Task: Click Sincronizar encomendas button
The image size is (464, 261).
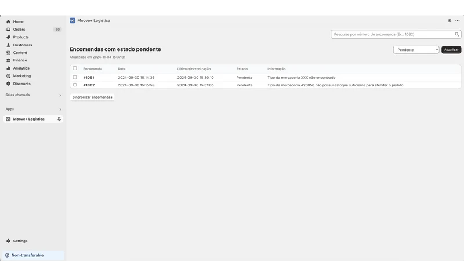Action: point(92,97)
